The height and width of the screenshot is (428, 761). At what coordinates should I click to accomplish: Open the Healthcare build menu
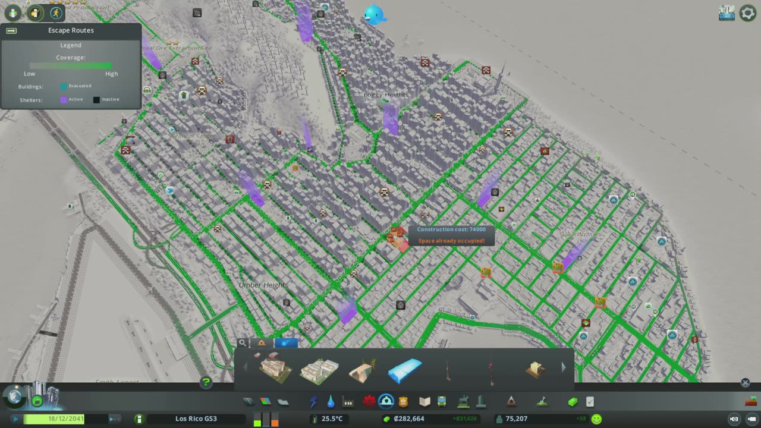pos(369,402)
